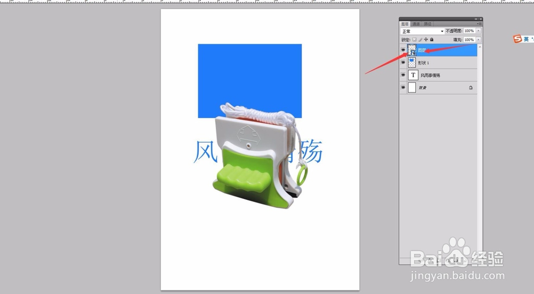
Task: Open the layers panel flyout menu
Action: pyautogui.click(x=479, y=24)
